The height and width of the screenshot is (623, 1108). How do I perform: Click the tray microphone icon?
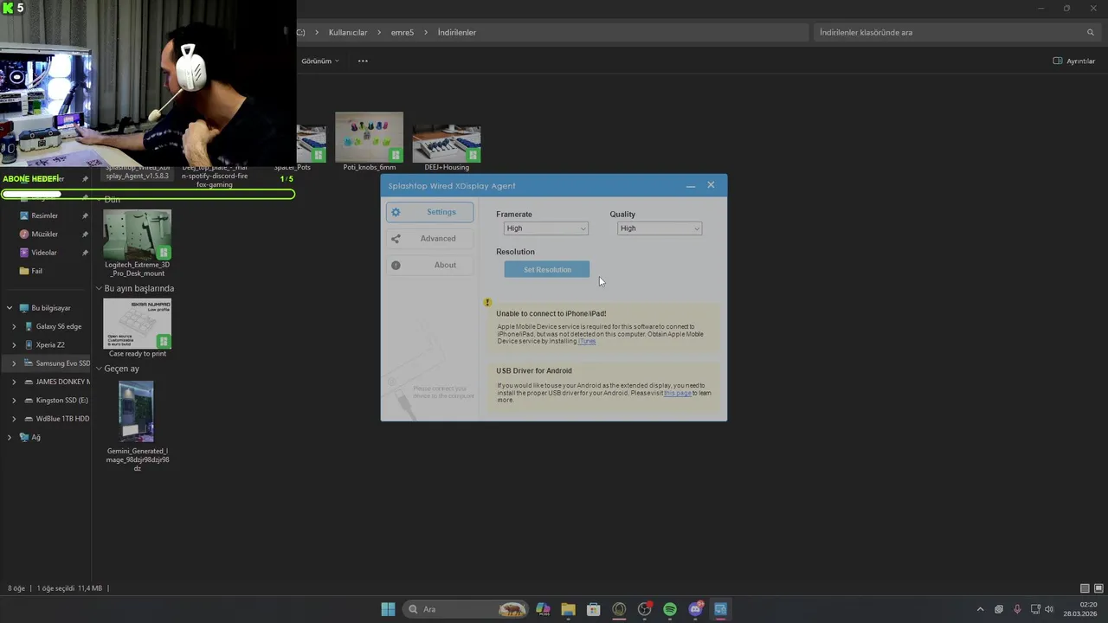(x=1017, y=609)
